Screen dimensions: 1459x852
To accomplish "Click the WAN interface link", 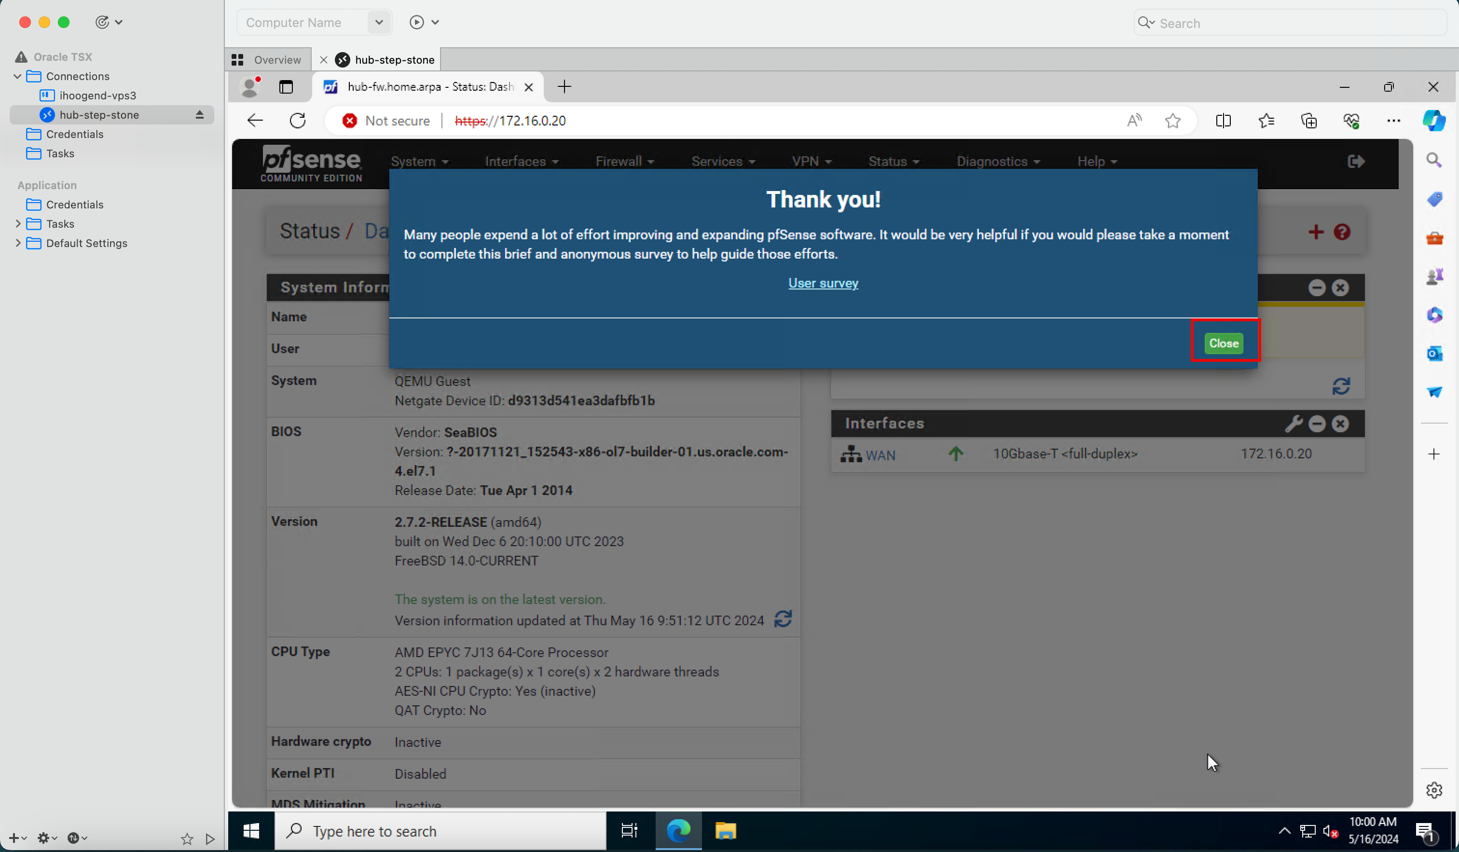I will [x=880, y=455].
